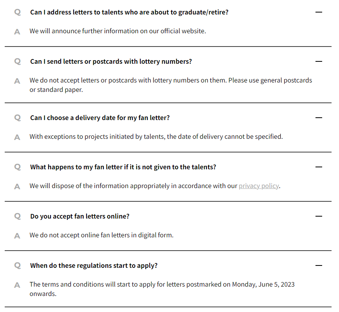Click question title about lottery numbers postcards
Image resolution: width=339 pixels, height=312 pixels.
pos(111,61)
